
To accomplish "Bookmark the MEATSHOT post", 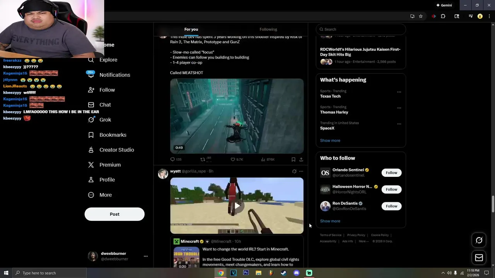I will (294, 159).
